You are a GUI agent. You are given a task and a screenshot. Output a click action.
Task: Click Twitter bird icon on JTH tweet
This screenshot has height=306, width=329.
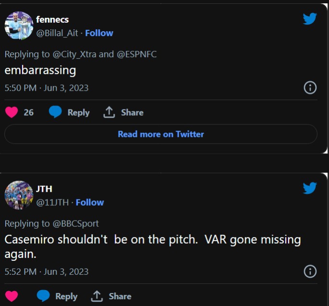click(x=310, y=188)
